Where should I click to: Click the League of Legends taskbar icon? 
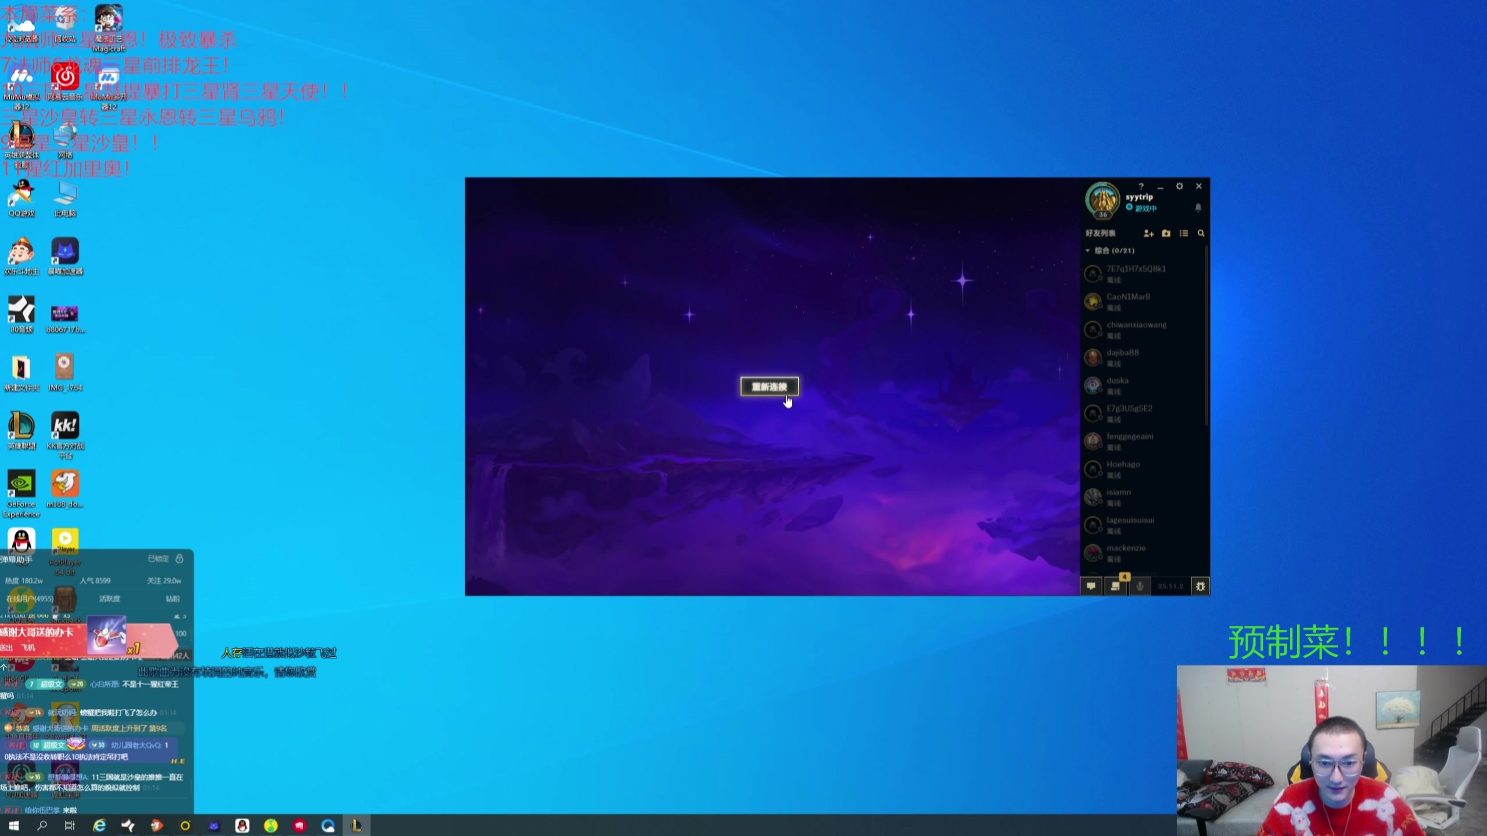point(356,826)
